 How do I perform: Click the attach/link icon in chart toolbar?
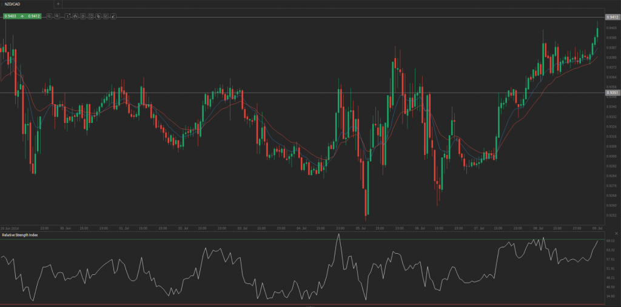pos(98,16)
